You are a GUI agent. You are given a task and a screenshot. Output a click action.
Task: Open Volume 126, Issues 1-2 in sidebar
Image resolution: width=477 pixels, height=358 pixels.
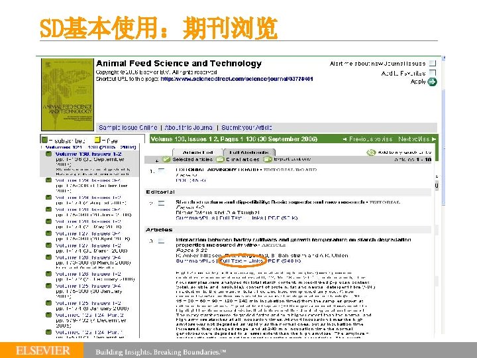(x=88, y=274)
